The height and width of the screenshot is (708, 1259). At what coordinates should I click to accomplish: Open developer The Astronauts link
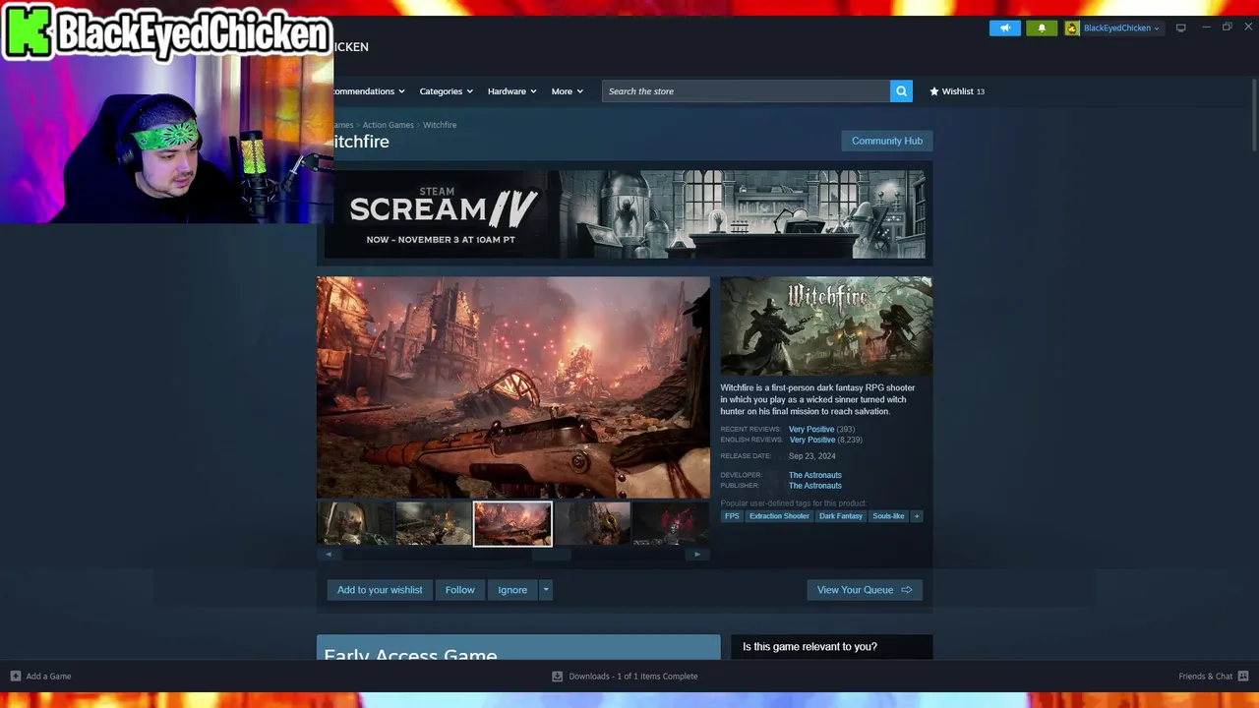(x=815, y=475)
